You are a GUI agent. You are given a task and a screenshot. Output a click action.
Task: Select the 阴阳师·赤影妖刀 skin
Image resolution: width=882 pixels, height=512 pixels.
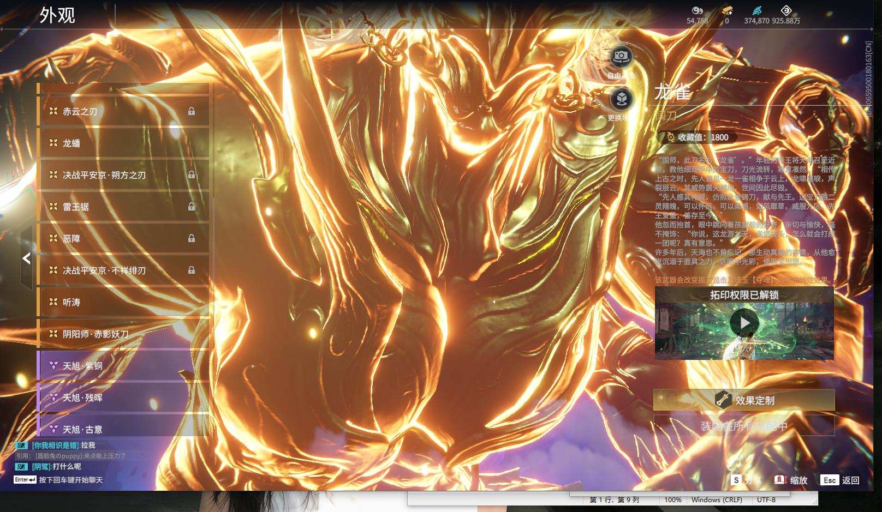point(123,334)
